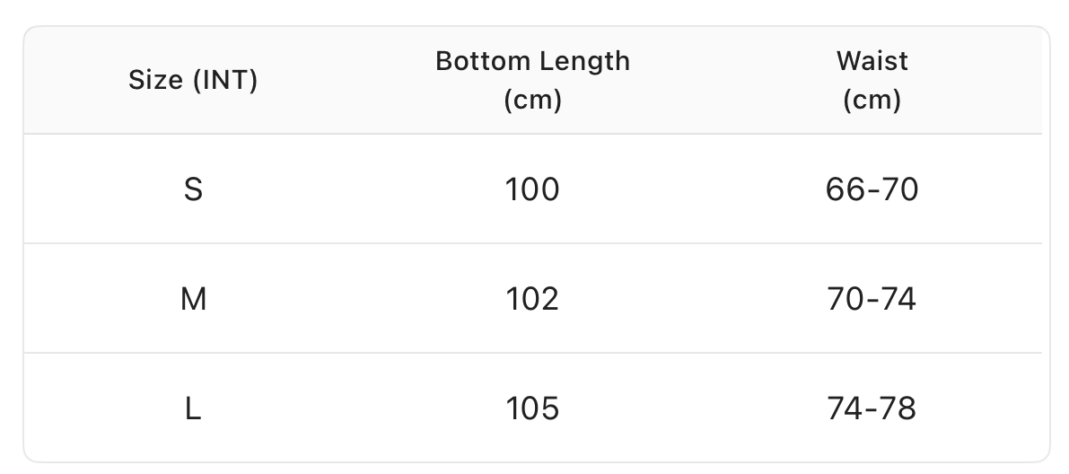Select the 66-70 waist range cell
The image size is (1069, 474).
872,189
